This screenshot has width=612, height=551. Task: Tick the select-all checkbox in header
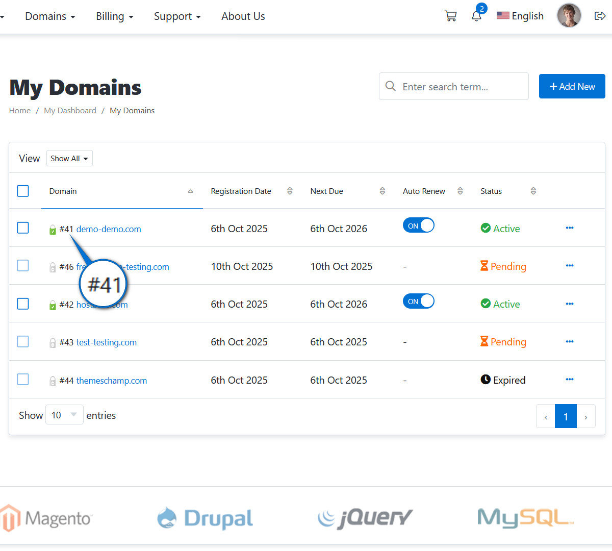coord(23,191)
